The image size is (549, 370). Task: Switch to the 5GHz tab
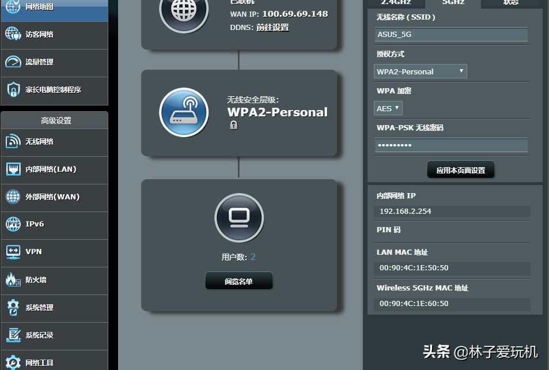tap(453, 3)
